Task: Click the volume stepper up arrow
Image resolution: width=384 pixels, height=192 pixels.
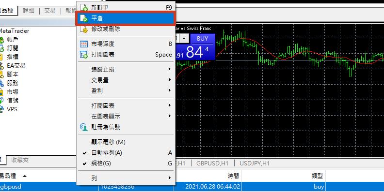Action: point(185,38)
